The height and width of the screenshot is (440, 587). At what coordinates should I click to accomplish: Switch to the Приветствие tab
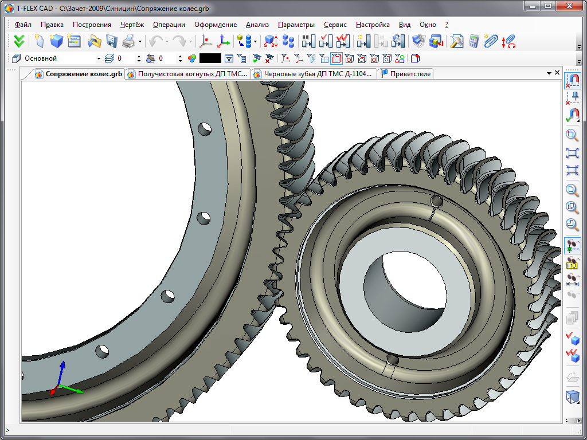(406, 74)
